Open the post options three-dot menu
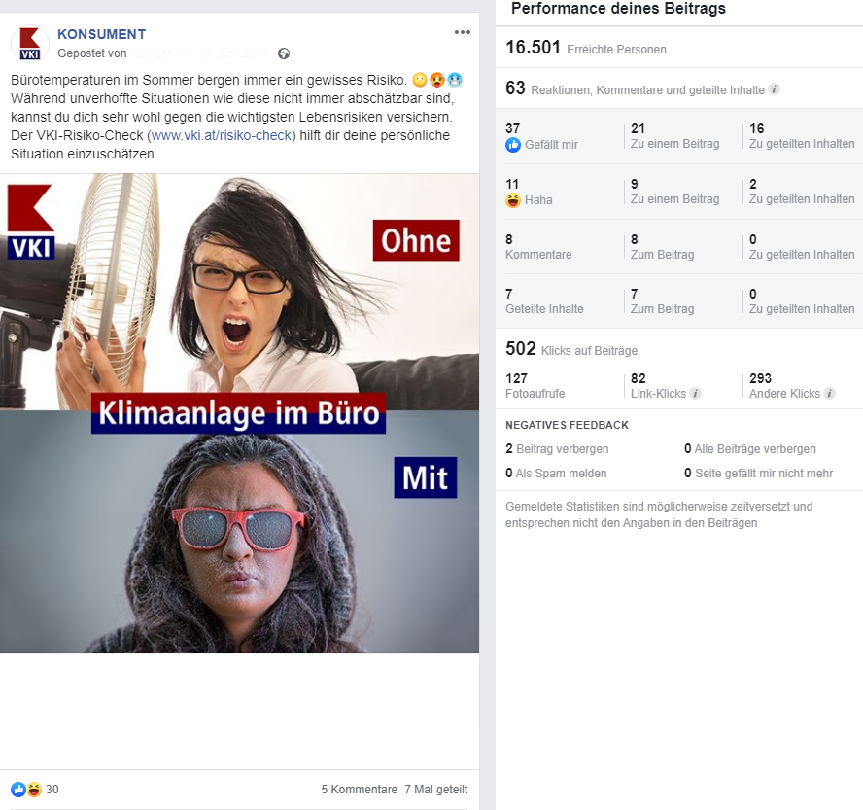Screen dimensions: 863x810 point(463,32)
